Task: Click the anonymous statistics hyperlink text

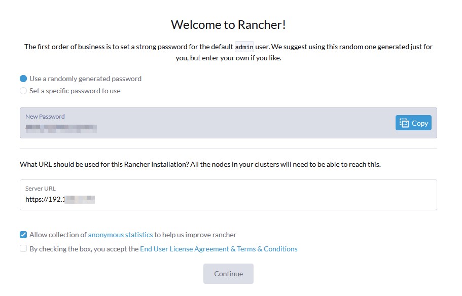Action: tap(120, 234)
